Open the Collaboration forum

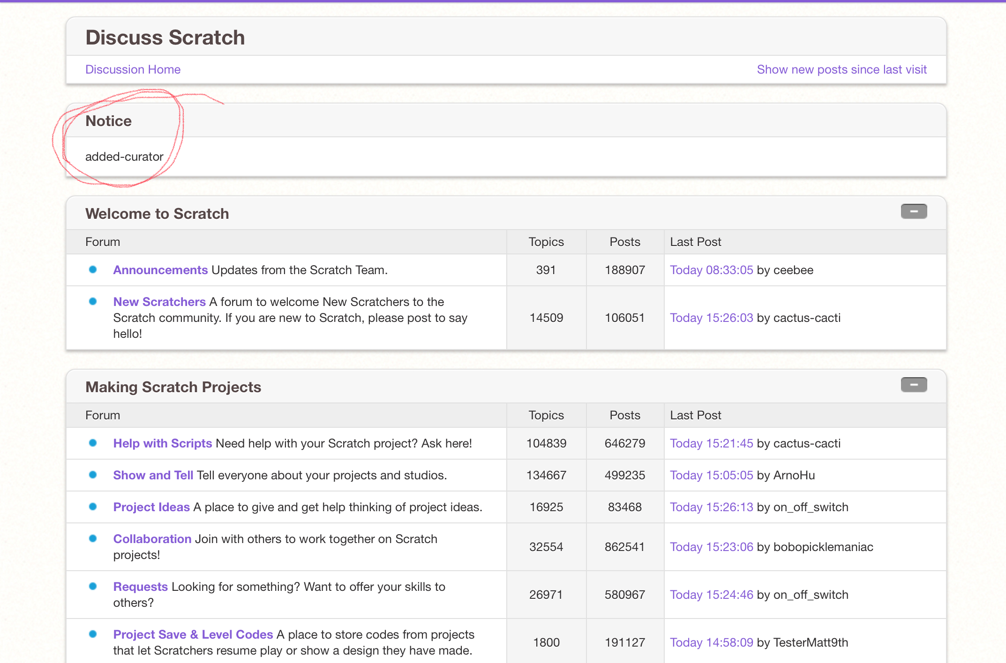pyautogui.click(x=152, y=539)
